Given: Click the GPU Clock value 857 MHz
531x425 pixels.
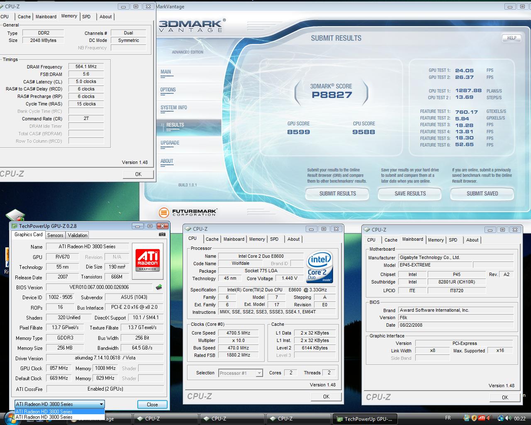Looking at the screenshot, I should click(59, 368).
